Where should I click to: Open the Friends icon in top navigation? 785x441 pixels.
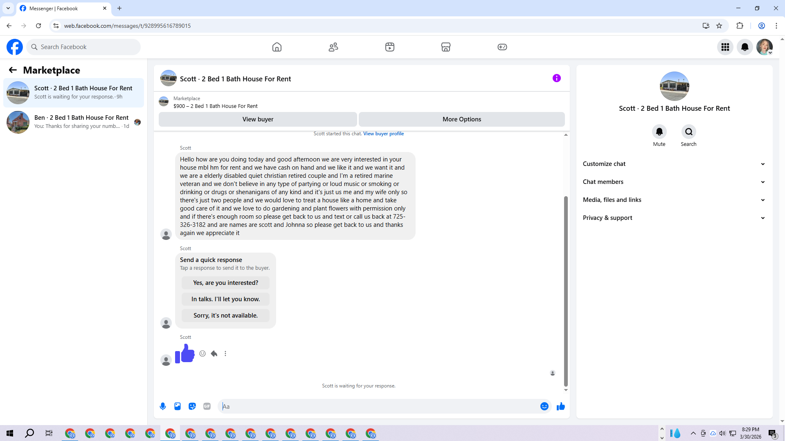point(333,47)
